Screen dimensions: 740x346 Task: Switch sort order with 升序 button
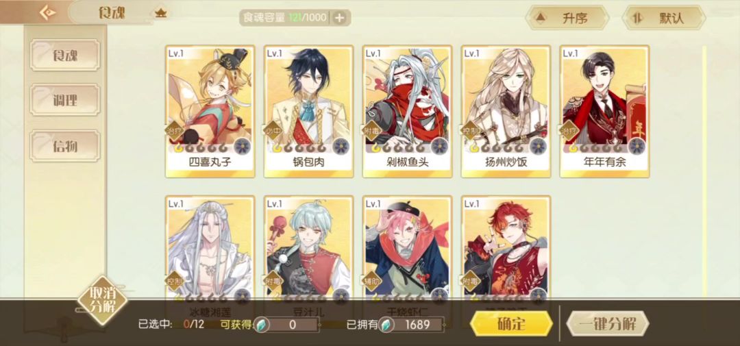[x=567, y=18]
